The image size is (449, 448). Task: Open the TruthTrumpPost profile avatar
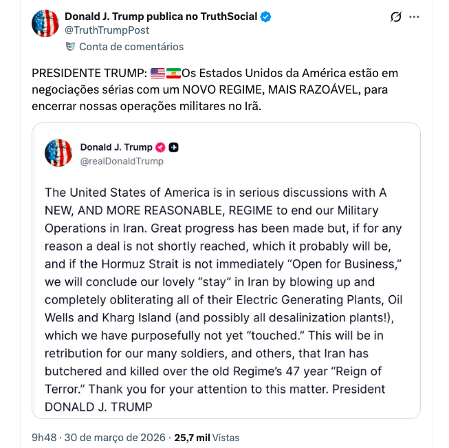[x=45, y=23]
